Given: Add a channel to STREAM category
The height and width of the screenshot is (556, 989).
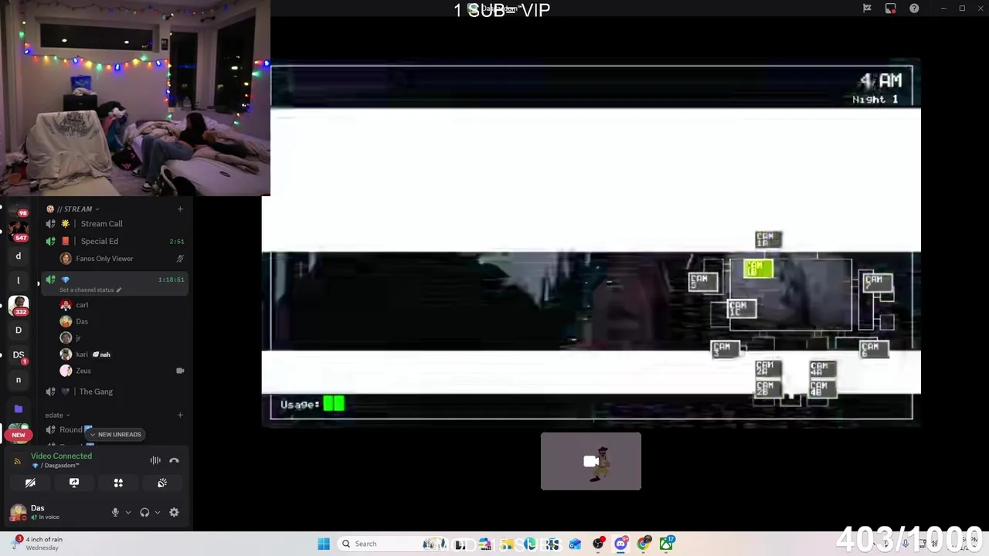Looking at the screenshot, I should tap(180, 208).
